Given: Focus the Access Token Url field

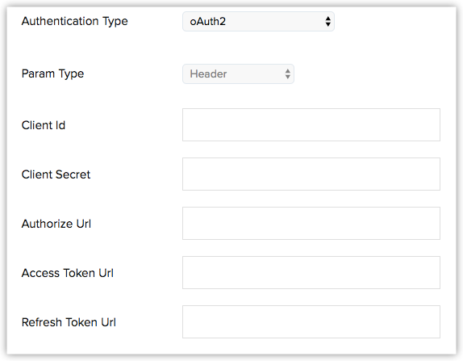Looking at the screenshot, I should pos(311,273).
